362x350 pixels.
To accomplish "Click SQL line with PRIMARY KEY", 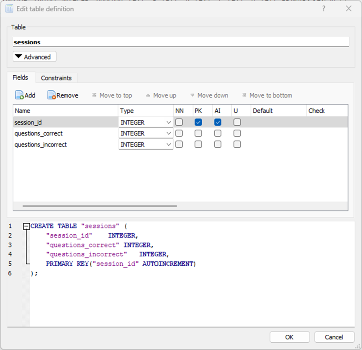I will click(121, 264).
